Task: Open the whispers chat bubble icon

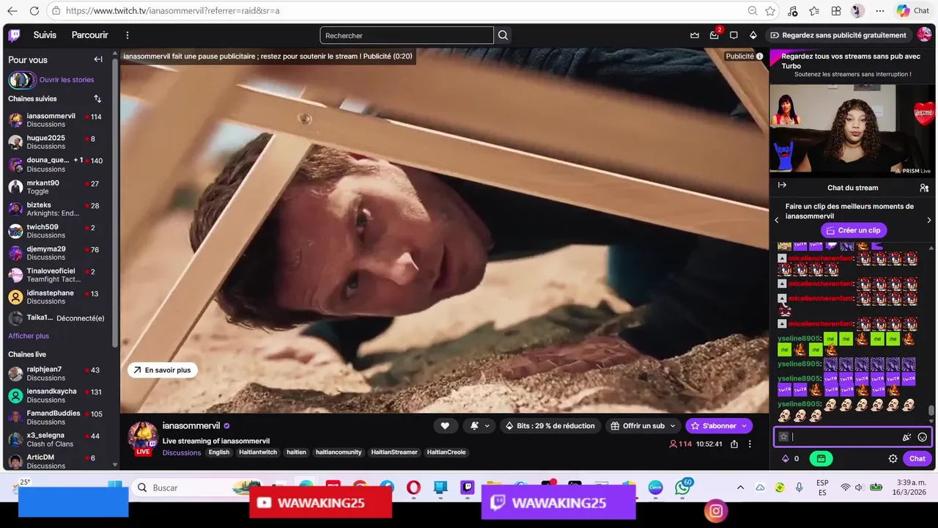Action: pos(734,35)
